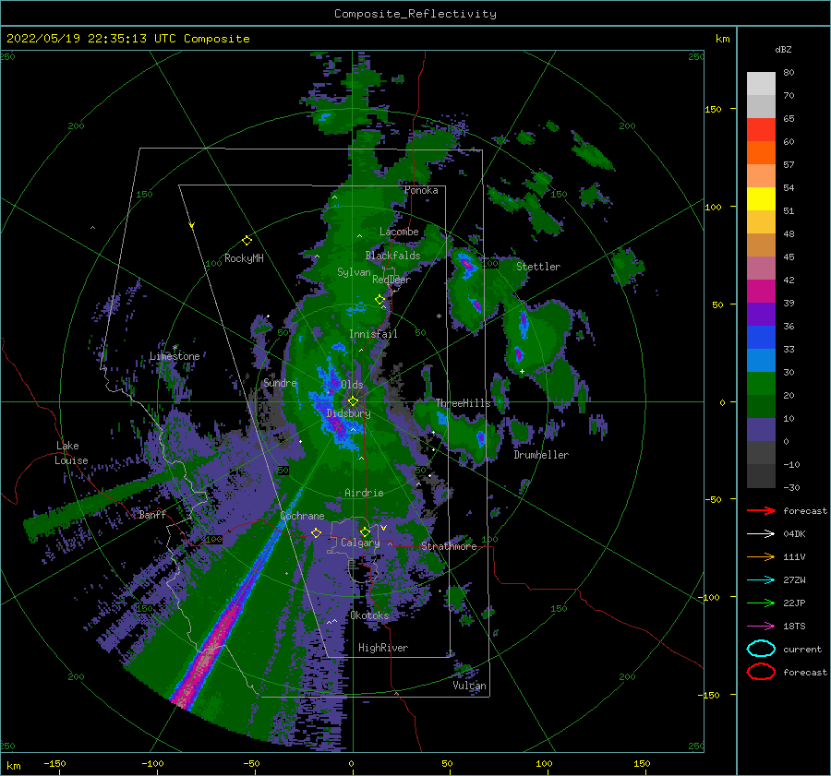831x776 pixels.
Task: Click the Olds city label
Action: [x=352, y=385]
